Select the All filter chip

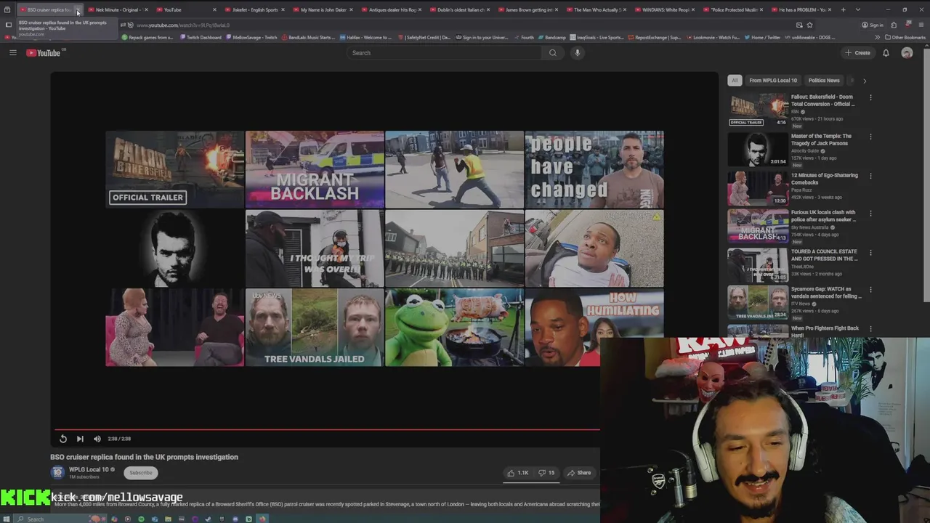[x=735, y=81]
